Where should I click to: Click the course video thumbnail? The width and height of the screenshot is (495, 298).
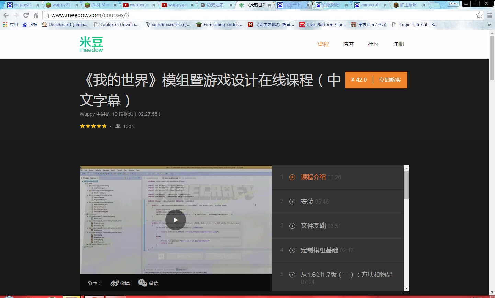pos(176,220)
